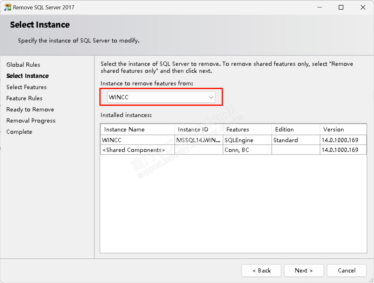The height and width of the screenshot is (283, 374).
Task: Go to the Select Features step
Action: tap(27, 87)
